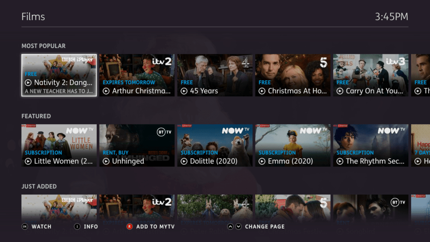Select the Carry On At Your Convenience tile
430x242 pixels.
click(371, 75)
